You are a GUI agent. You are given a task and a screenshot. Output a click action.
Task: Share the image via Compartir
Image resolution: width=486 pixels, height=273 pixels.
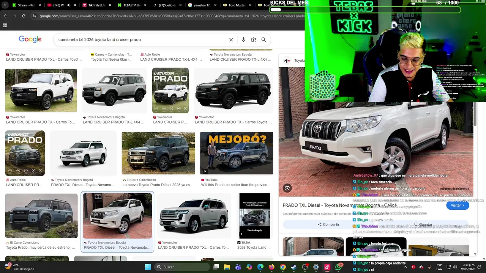(328, 224)
